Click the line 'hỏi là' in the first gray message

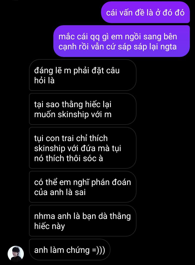(44, 80)
